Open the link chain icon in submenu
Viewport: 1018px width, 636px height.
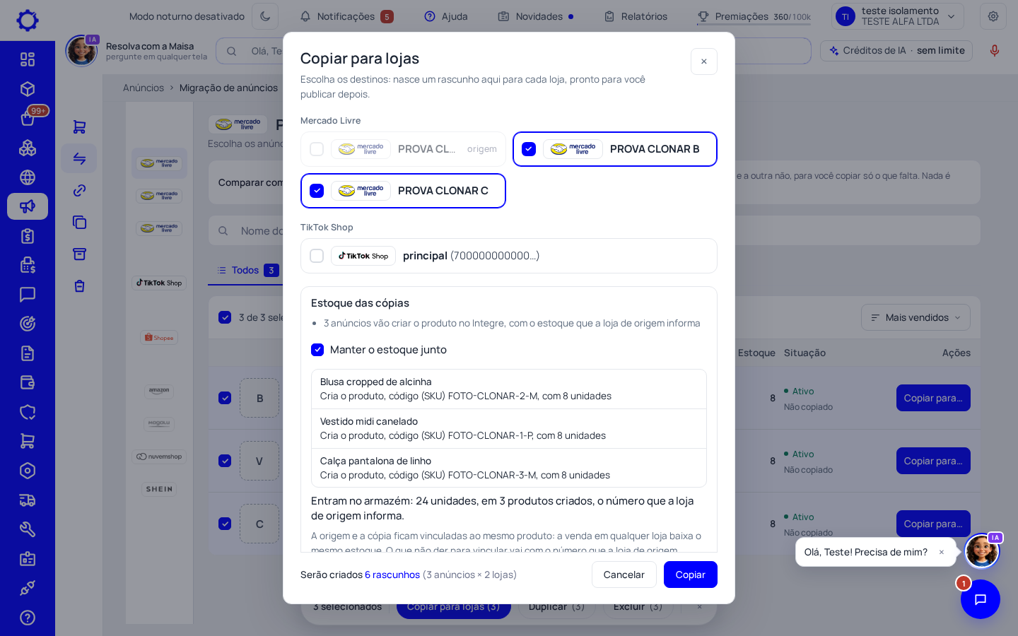pos(79,190)
